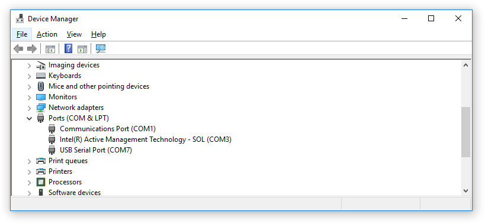The height and width of the screenshot is (224, 485).
Task: Open the View menu
Action: 74,34
